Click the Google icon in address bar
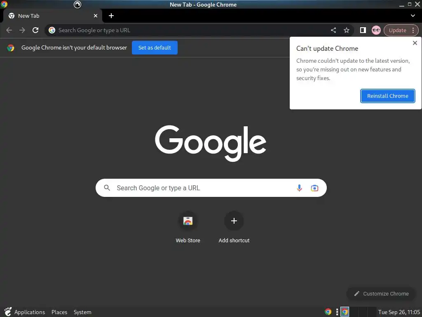This screenshot has width=422, height=317. point(52,30)
